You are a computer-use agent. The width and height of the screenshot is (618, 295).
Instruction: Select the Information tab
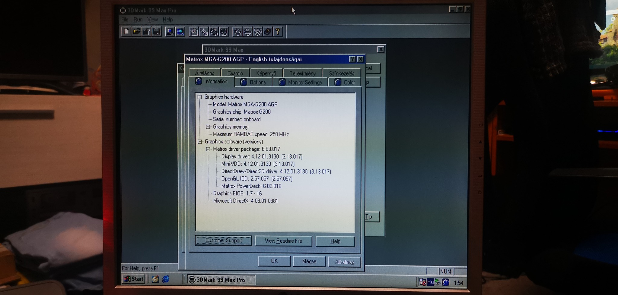(x=211, y=81)
